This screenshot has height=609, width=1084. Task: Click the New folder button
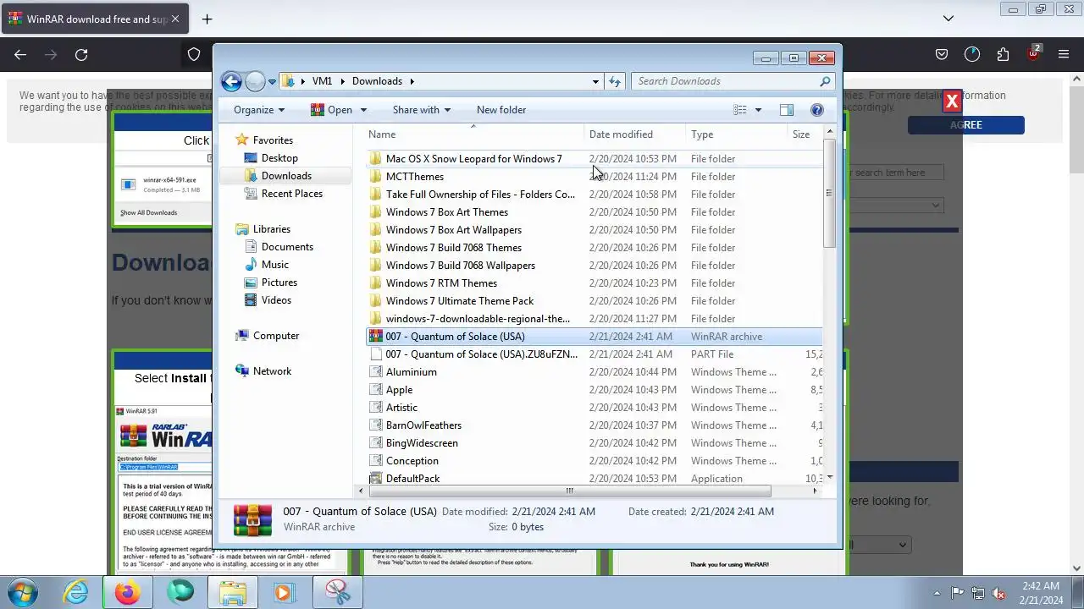point(501,110)
